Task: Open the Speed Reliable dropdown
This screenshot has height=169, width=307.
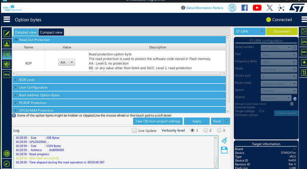Action: pos(279,91)
